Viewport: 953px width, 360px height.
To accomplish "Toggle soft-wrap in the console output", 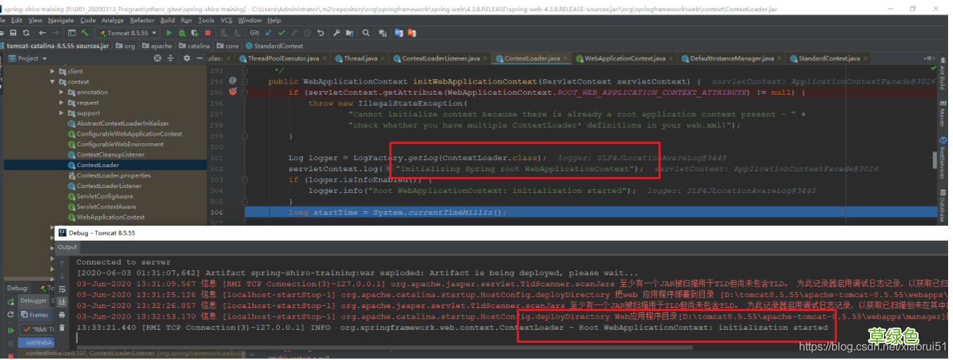I will (x=62, y=289).
